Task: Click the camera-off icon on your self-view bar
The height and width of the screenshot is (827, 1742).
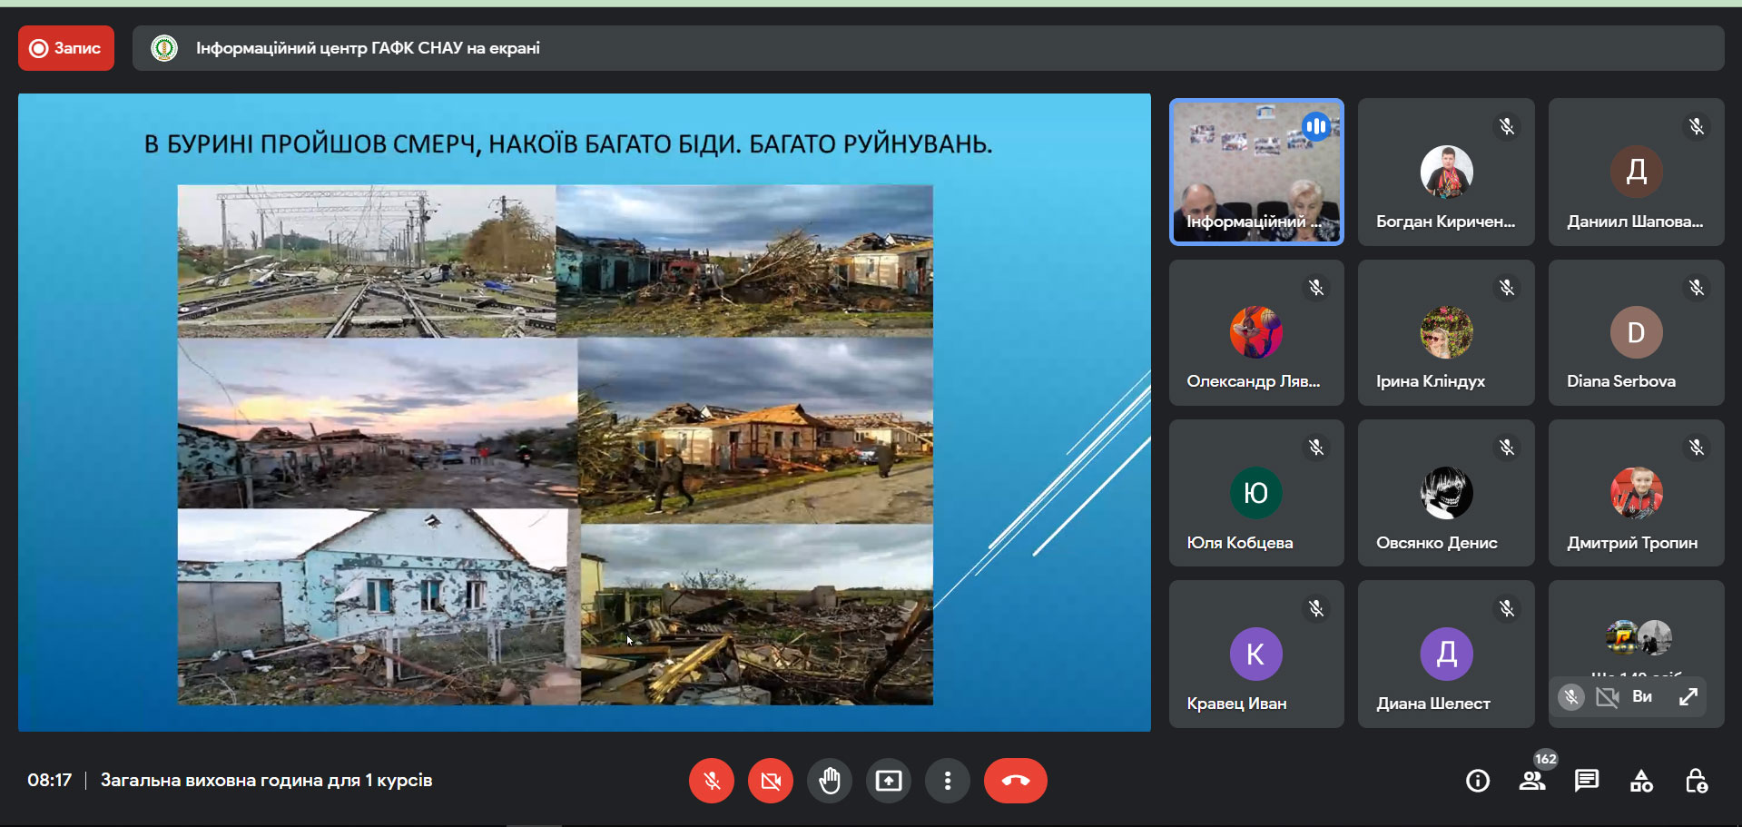Action: pos(1608,697)
